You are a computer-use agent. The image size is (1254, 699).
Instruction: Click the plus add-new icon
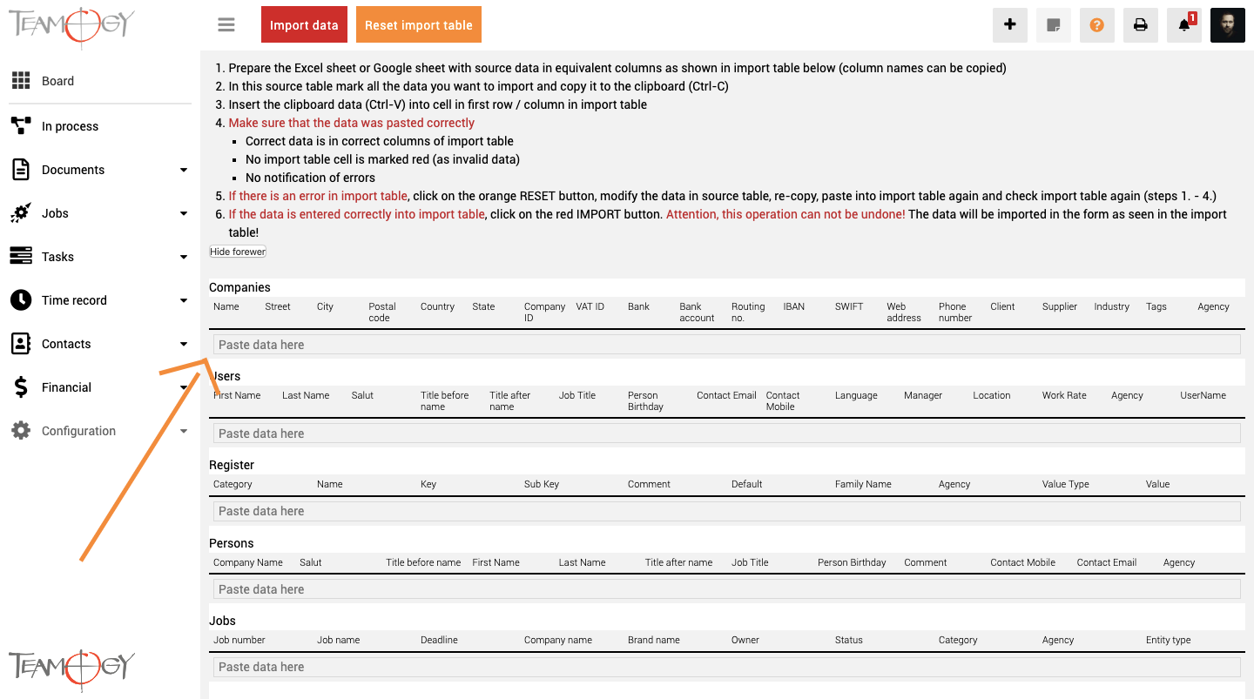click(1010, 25)
